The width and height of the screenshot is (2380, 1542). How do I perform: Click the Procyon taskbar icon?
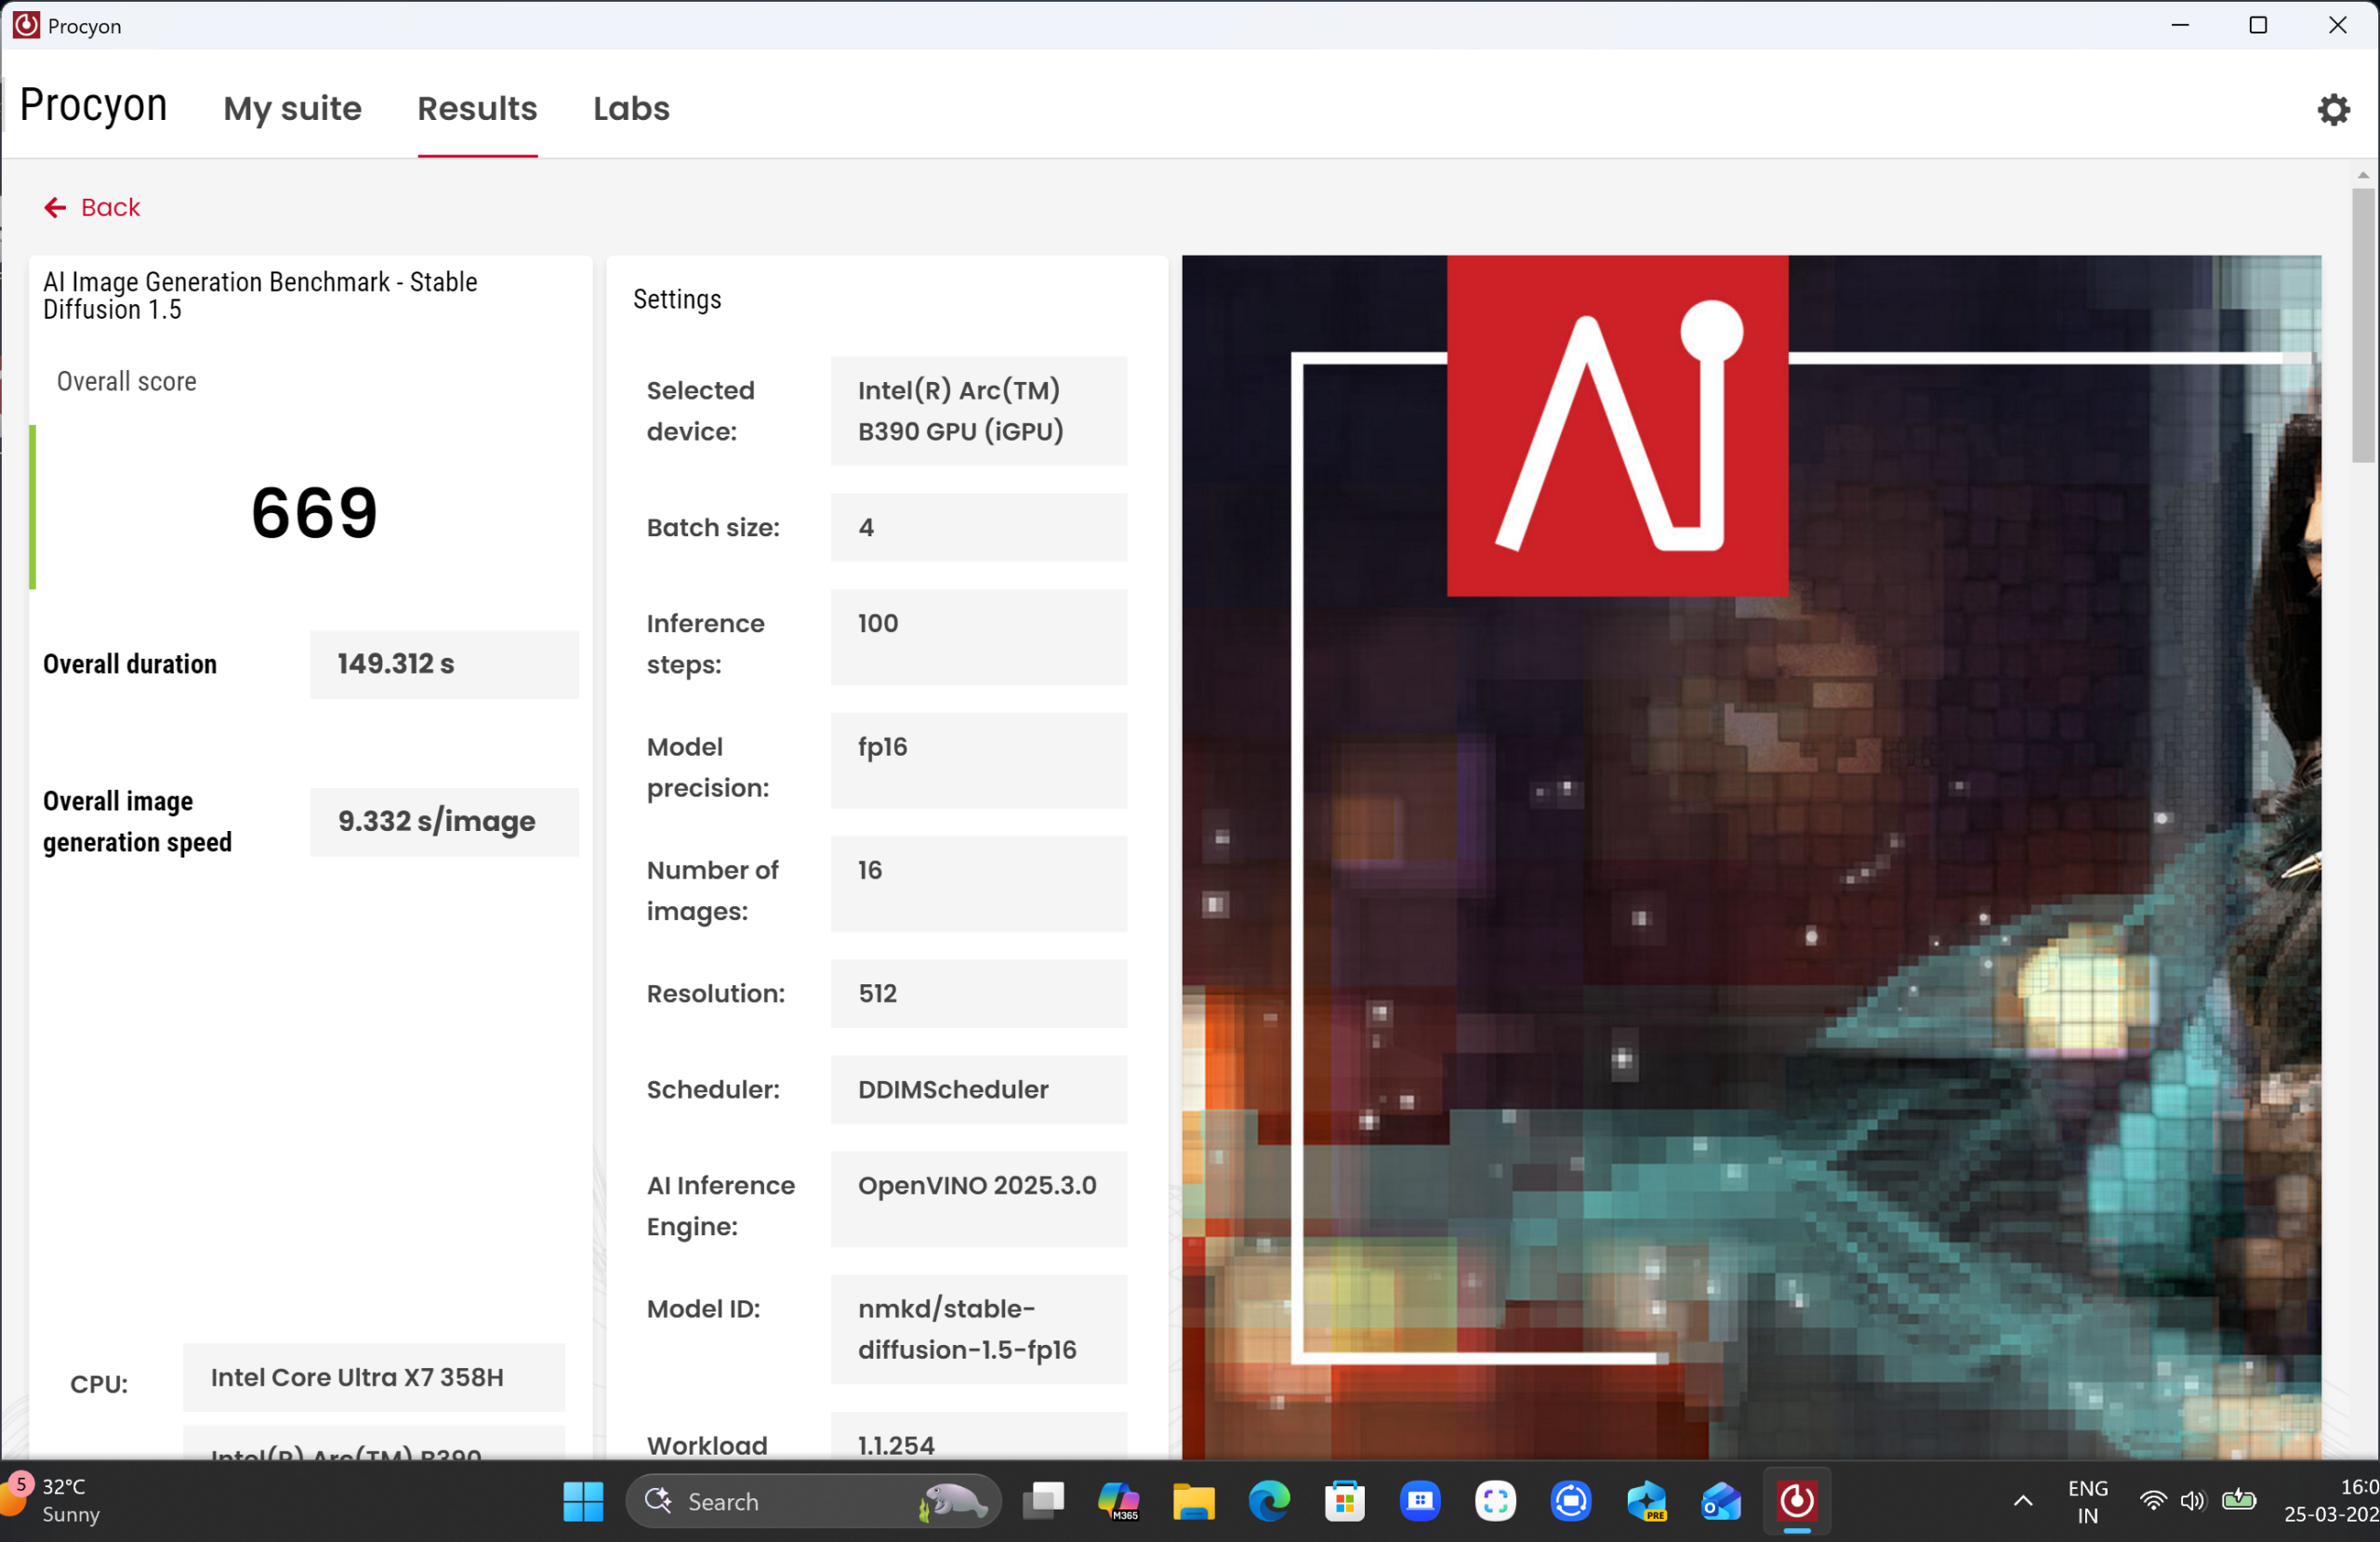pyautogui.click(x=1796, y=1500)
